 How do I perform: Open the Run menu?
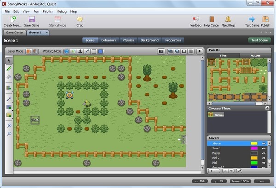36,11
